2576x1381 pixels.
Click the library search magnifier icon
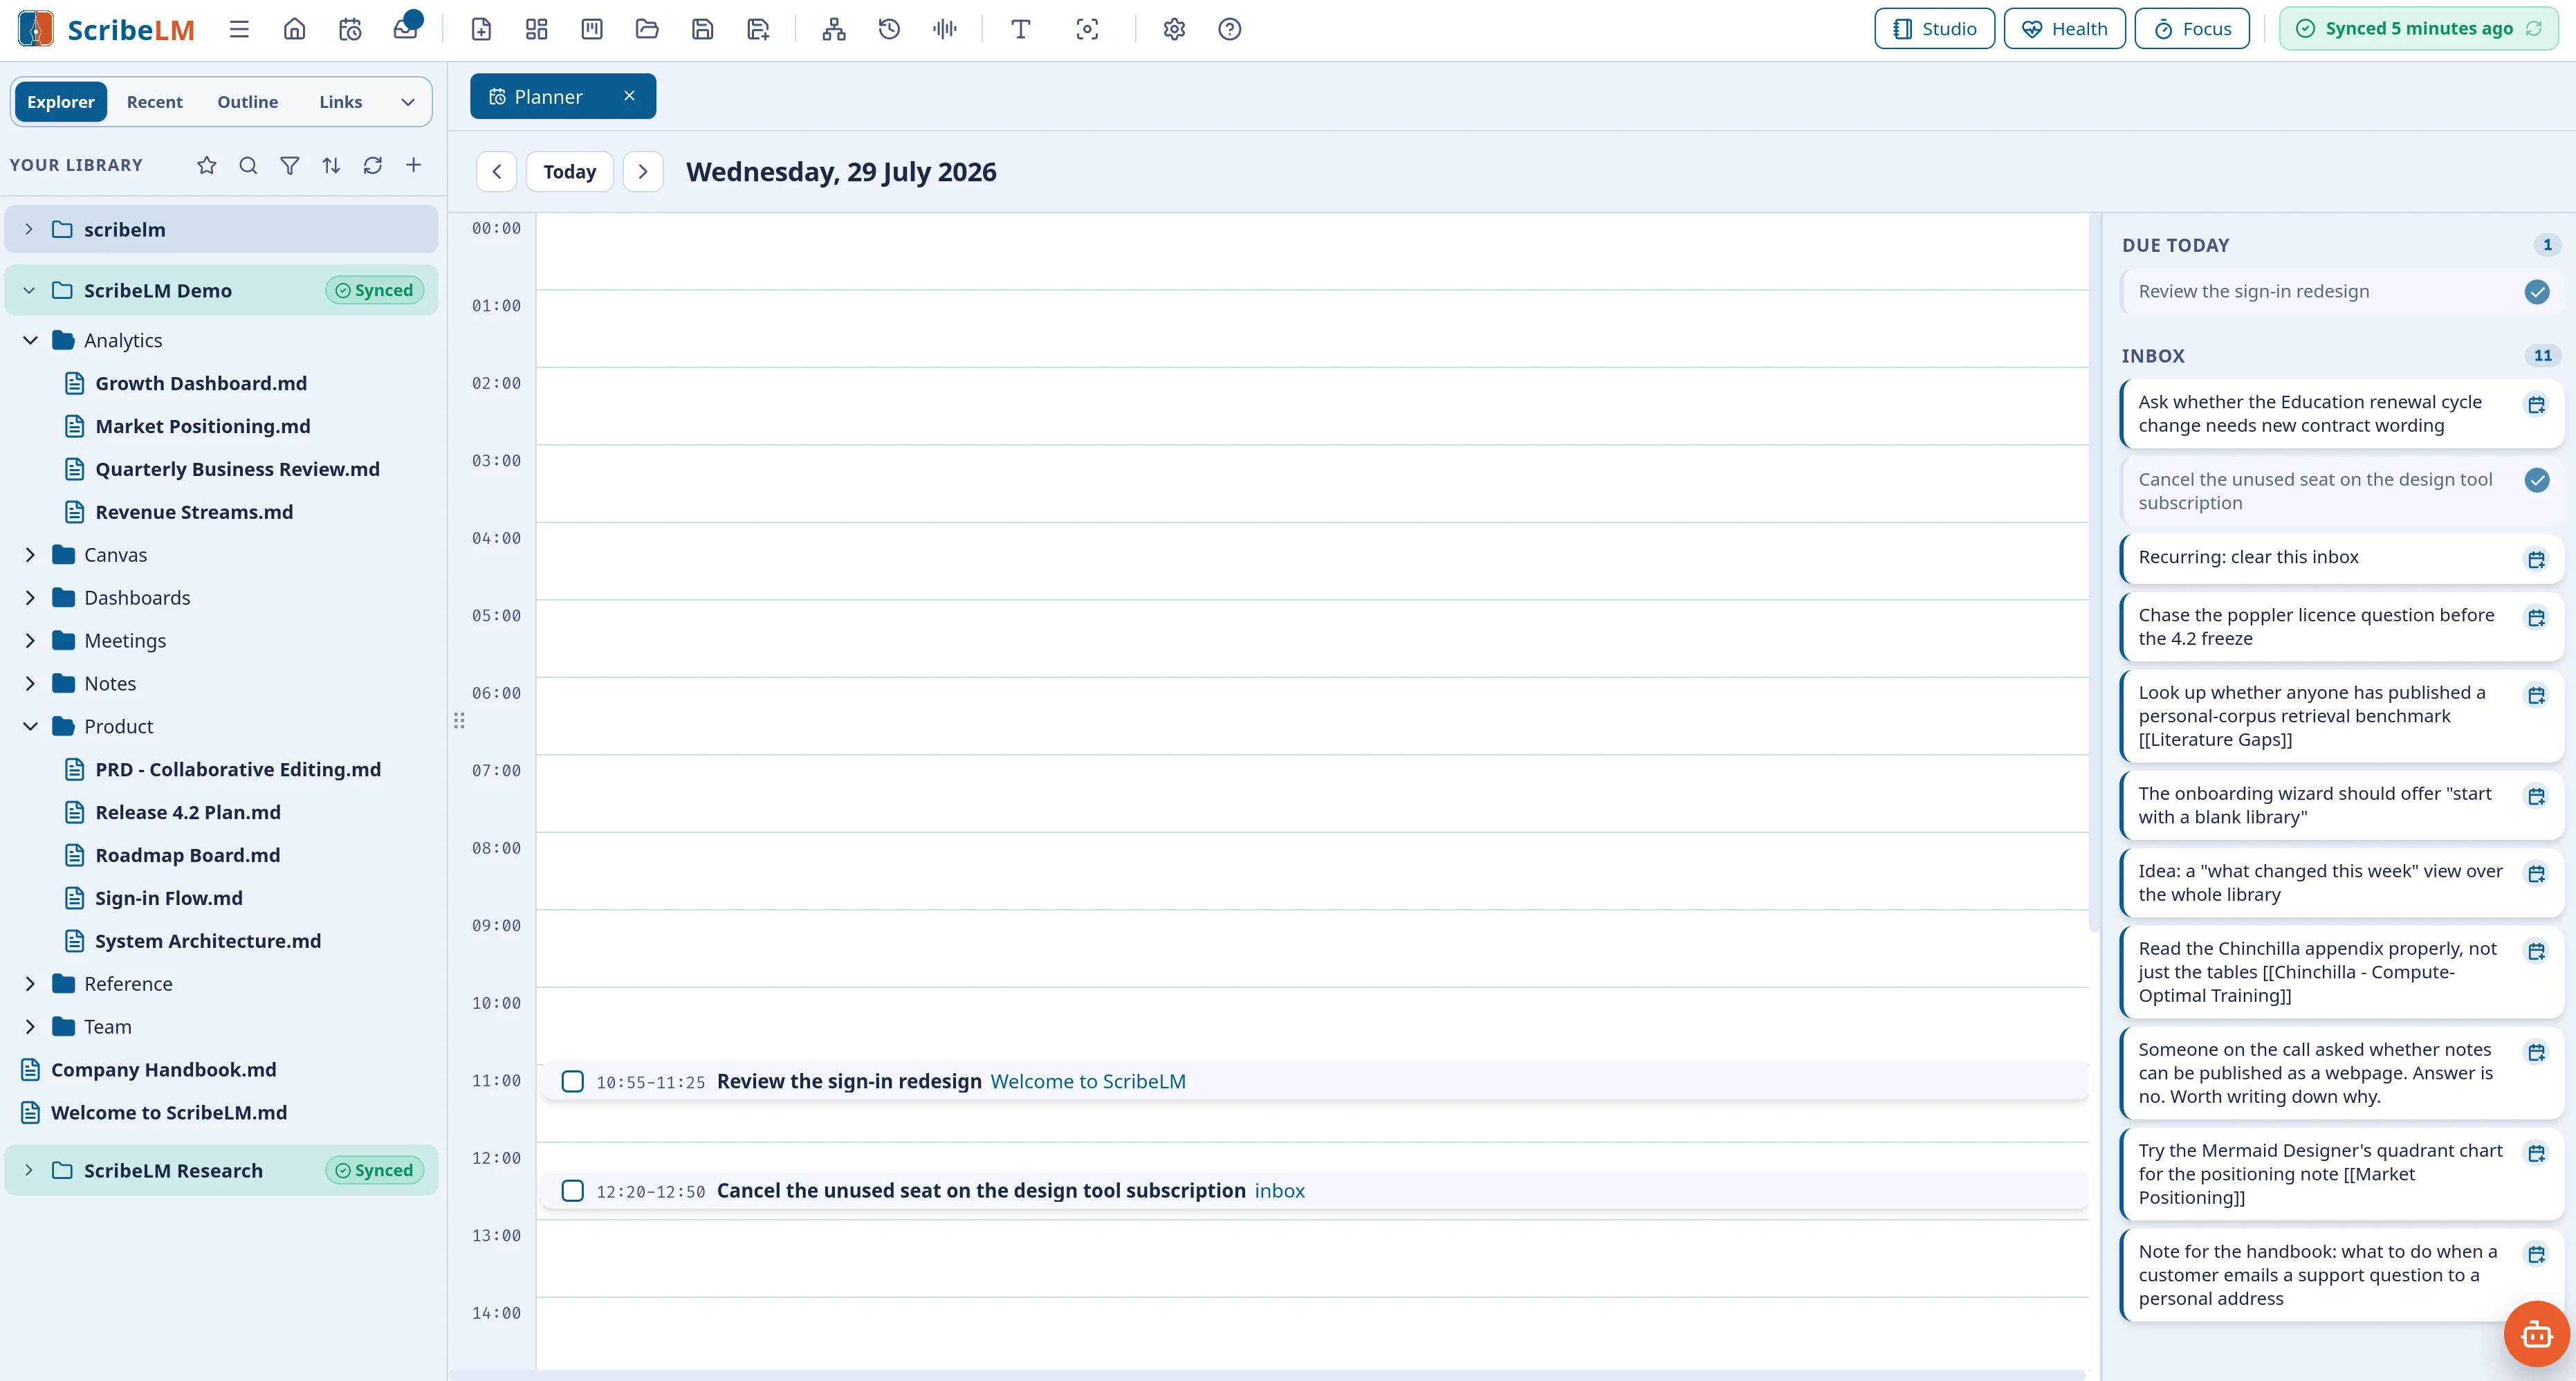(248, 165)
